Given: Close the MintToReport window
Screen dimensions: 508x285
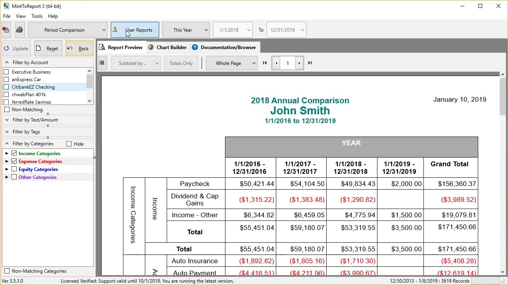Looking at the screenshot, I should pos(498,6).
